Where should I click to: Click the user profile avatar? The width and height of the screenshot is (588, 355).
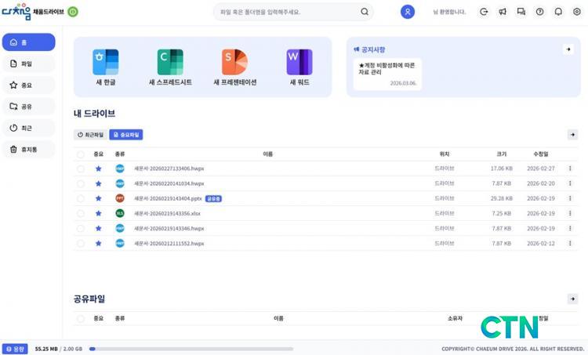[408, 12]
